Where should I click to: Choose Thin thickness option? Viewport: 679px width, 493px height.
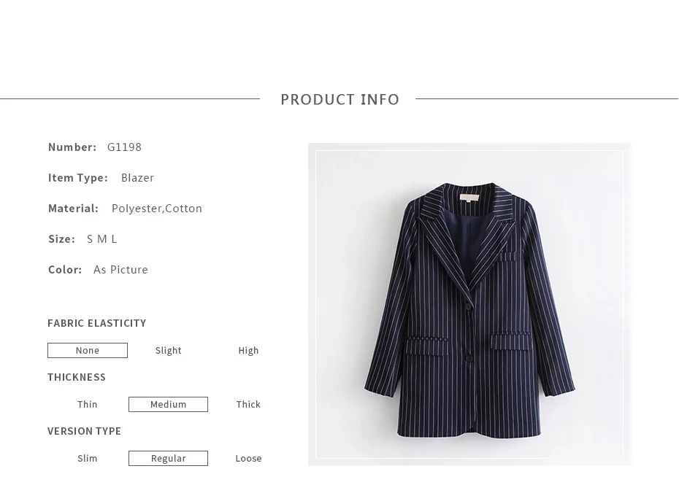point(87,404)
